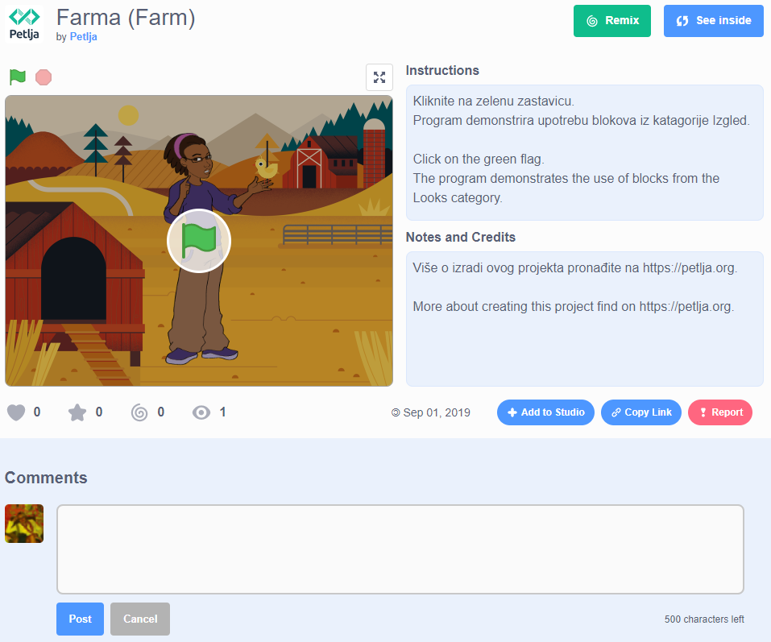Viewport: 771px width, 642px height.
Task: Love this project with the heart icon
Action: (16, 412)
